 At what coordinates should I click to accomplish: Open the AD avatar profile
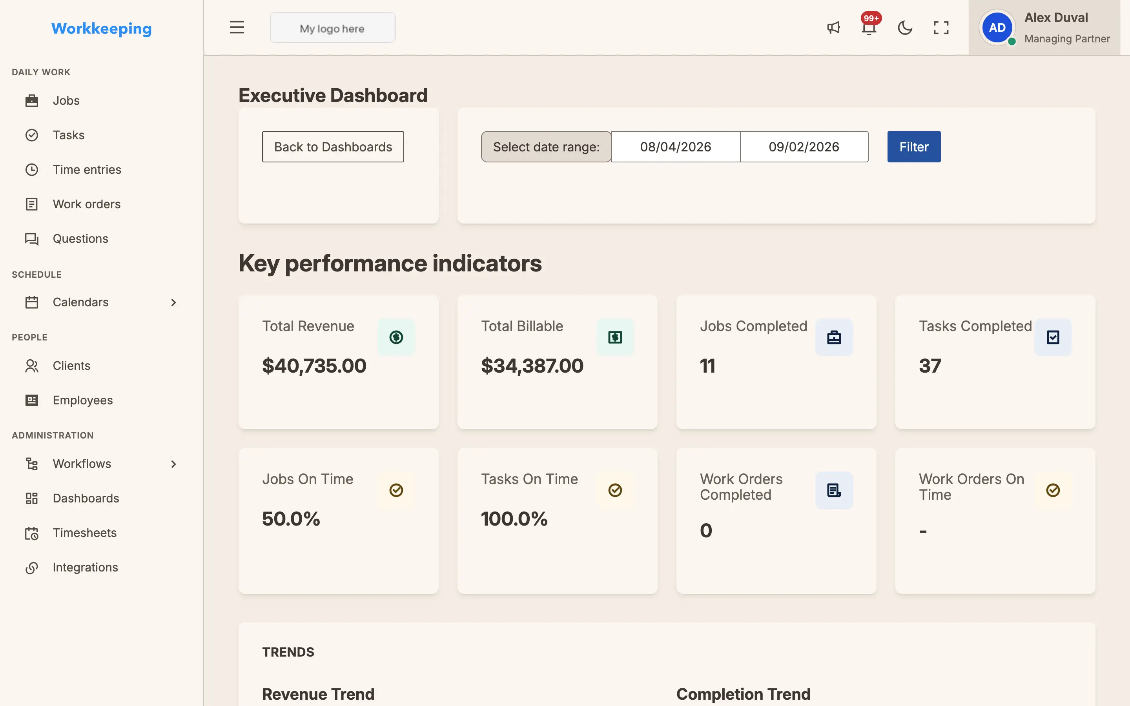997,27
